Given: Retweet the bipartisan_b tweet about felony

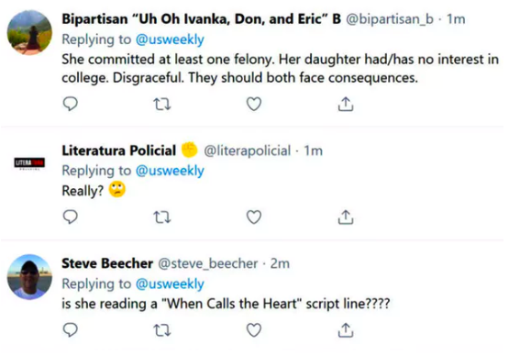Looking at the screenshot, I should pos(161,105).
